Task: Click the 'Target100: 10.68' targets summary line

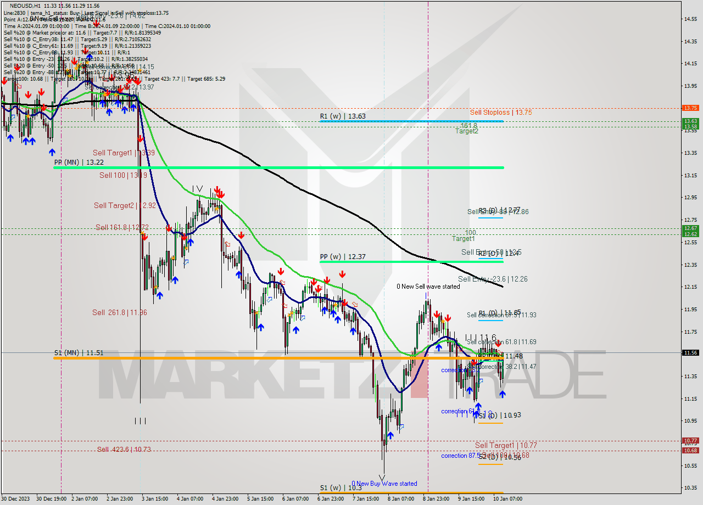Action: (114, 78)
